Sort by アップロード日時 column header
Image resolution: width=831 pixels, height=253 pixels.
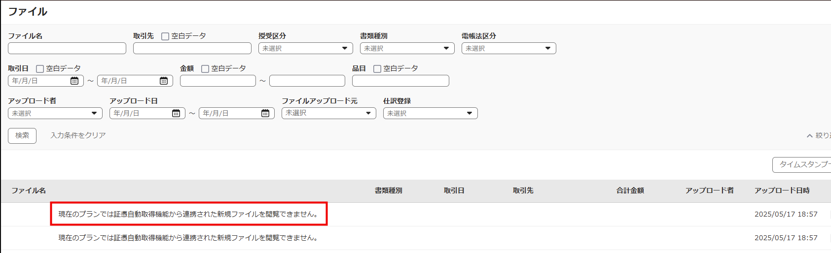(782, 190)
